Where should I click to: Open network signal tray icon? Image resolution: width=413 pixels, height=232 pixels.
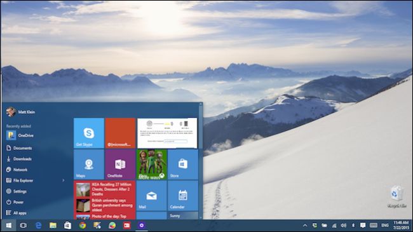tap(334, 226)
